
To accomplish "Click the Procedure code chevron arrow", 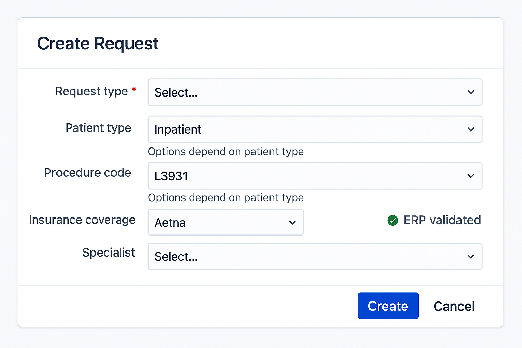I will coord(471,176).
